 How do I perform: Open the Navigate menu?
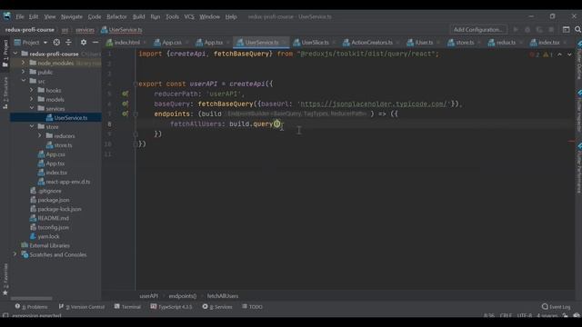72,16
